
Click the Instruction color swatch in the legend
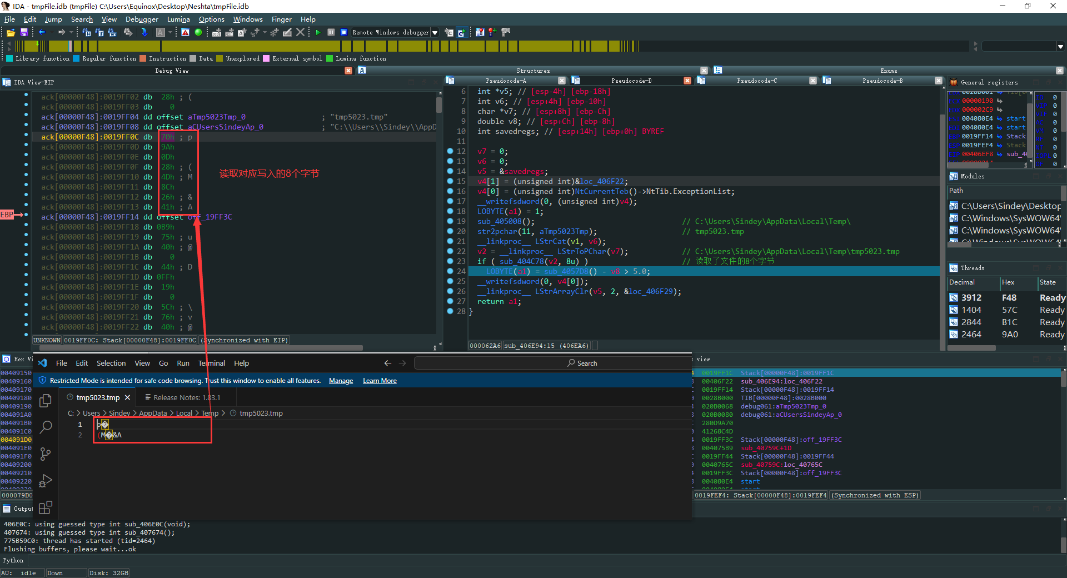point(143,58)
